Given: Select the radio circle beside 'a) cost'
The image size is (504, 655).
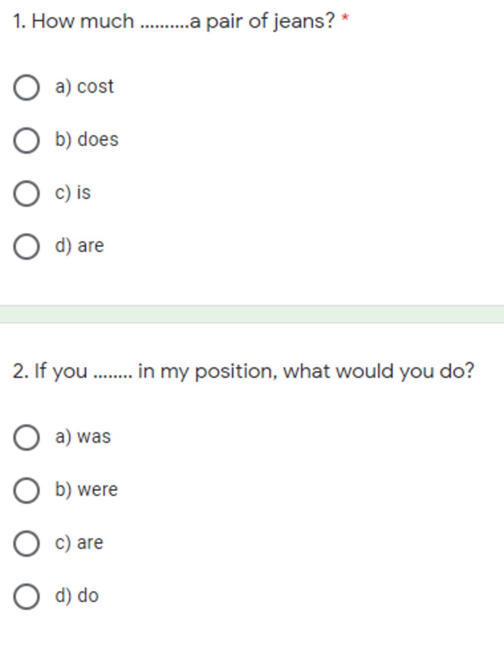Looking at the screenshot, I should click(x=26, y=88).
